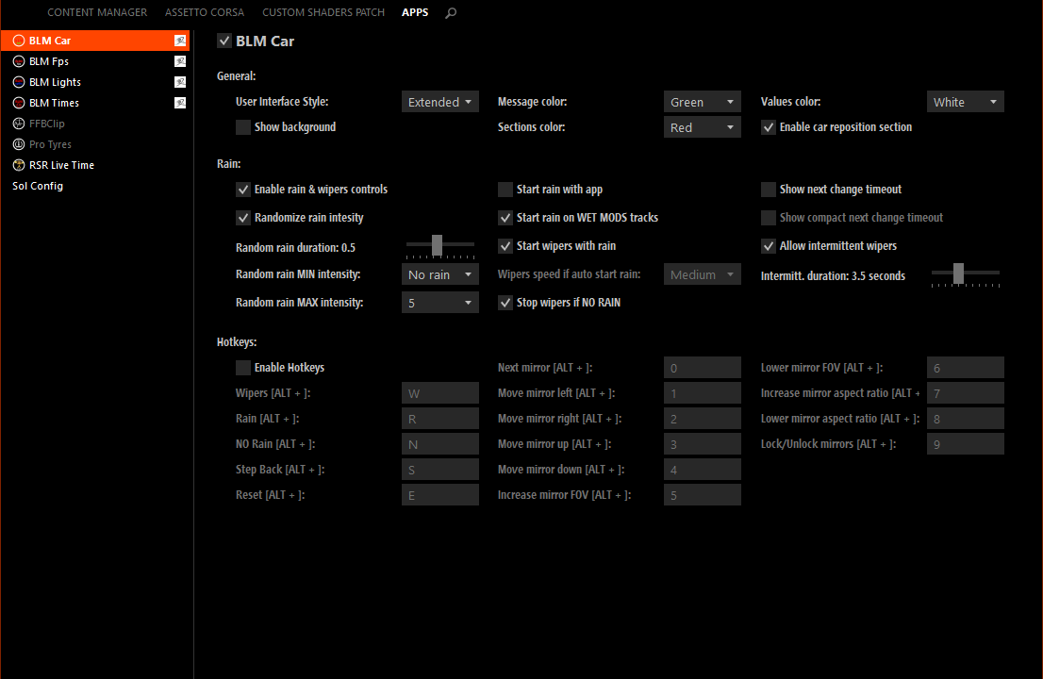1043x679 pixels.
Task: Toggle Allow intermittent wipers checkbox
Action: (x=769, y=246)
